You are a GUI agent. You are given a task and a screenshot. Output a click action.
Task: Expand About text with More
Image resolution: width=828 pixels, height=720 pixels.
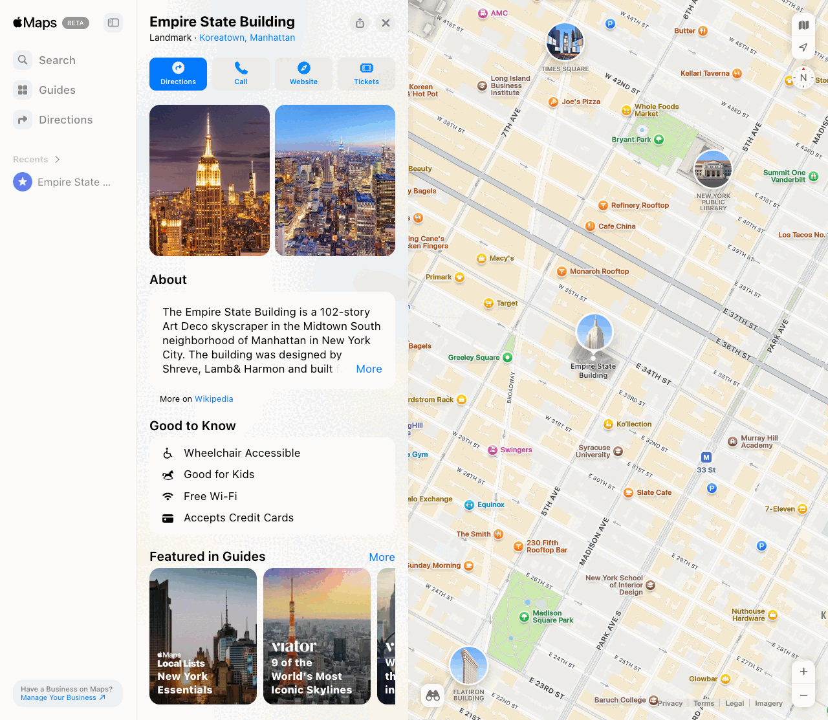coord(369,369)
